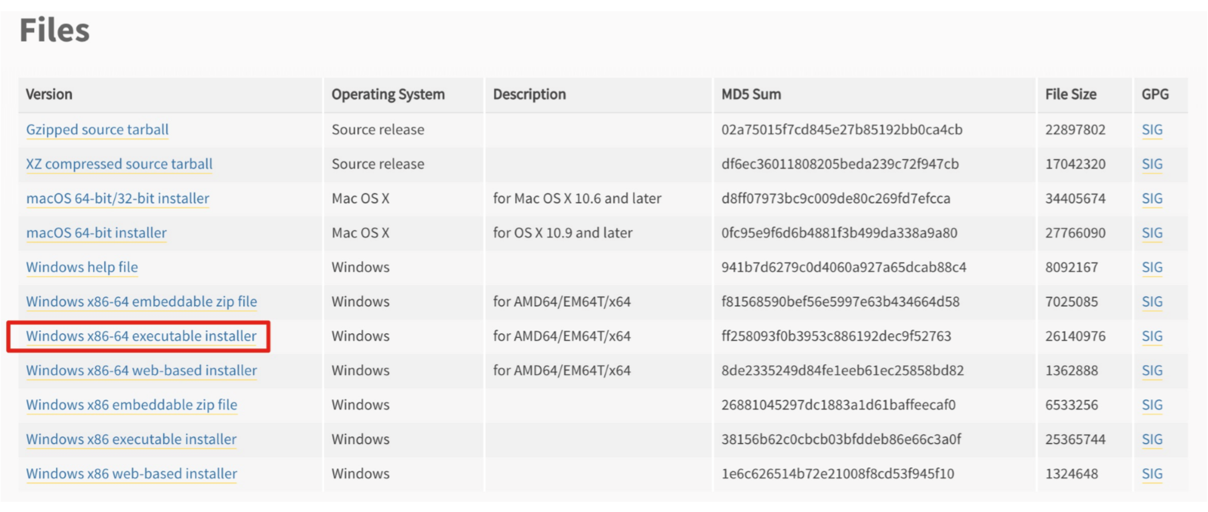The width and height of the screenshot is (1208, 512).
Task: Open Windows x86-64 web-based installer link
Action: (x=142, y=371)
